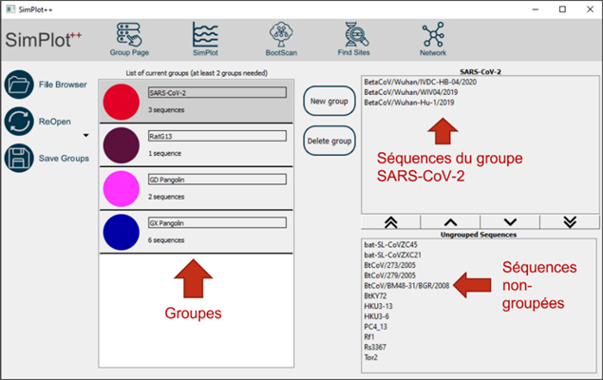Open the SimPlot analysis icon
Image resolution: width=603 pixels, height=380 pixels.
pos(205,39)
